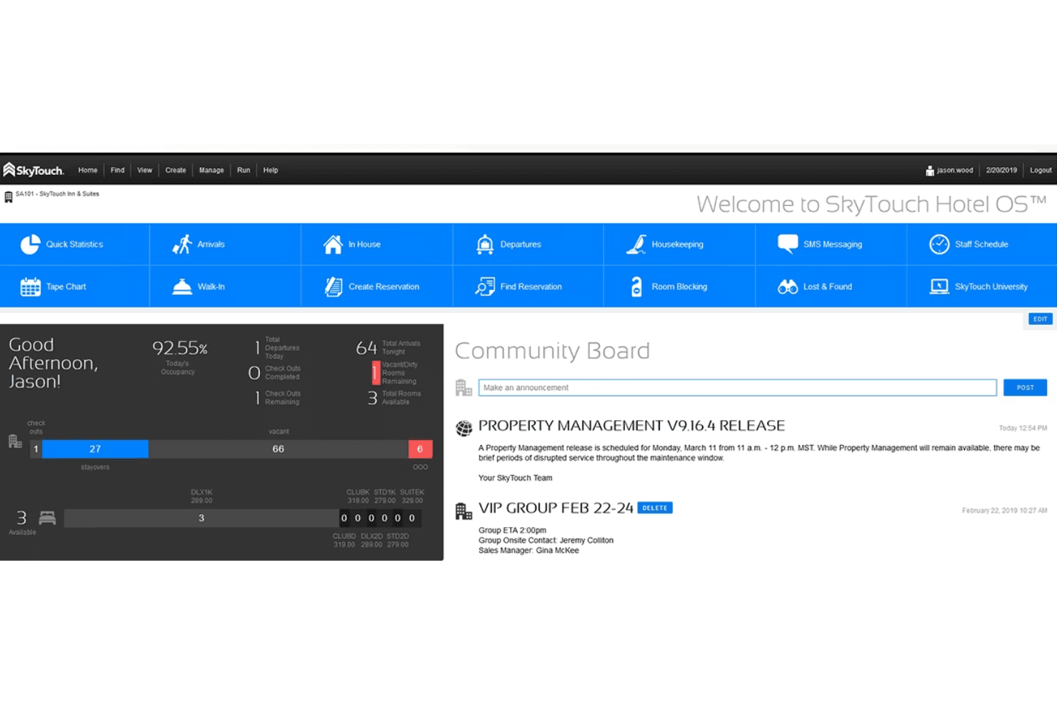Click the red Vacant/Dirty Rooms Remaining indicator
1057x705 pixels.
click(376, 373)
